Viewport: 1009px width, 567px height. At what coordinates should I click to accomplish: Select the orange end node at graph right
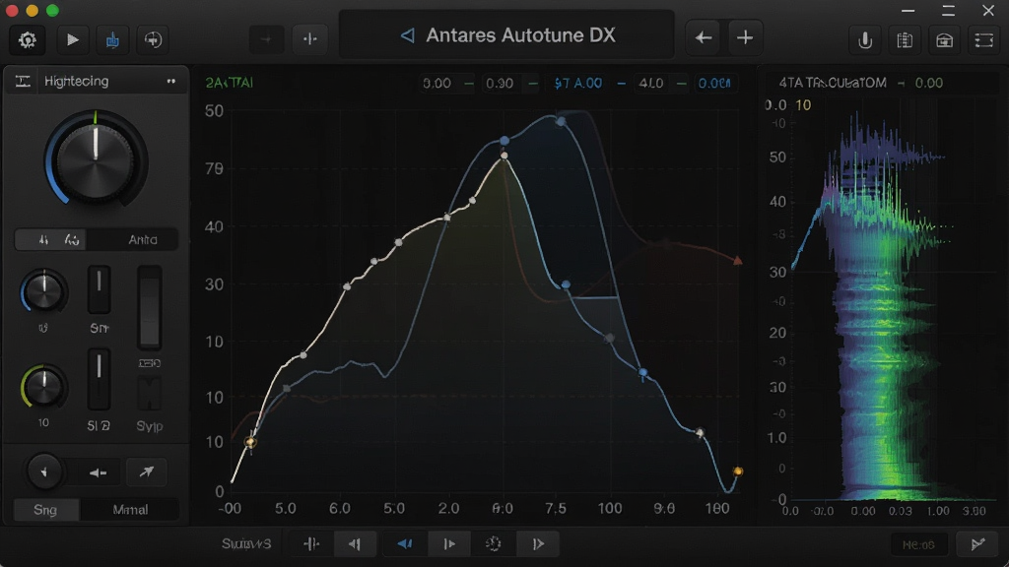coord(738,472)
